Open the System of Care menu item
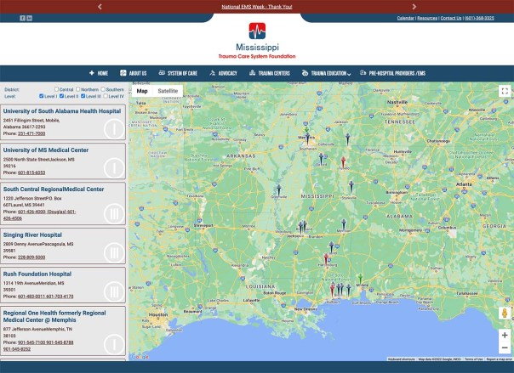The width and height of the screenshot is (514, 373). (178, 73)
